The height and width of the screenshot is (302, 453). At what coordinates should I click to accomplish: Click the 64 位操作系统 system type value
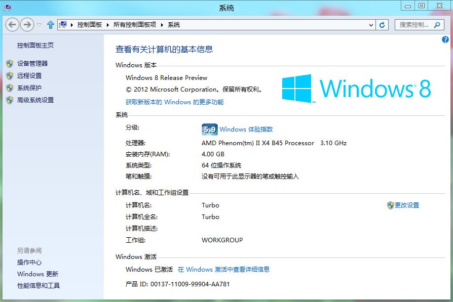coord(221,165)
